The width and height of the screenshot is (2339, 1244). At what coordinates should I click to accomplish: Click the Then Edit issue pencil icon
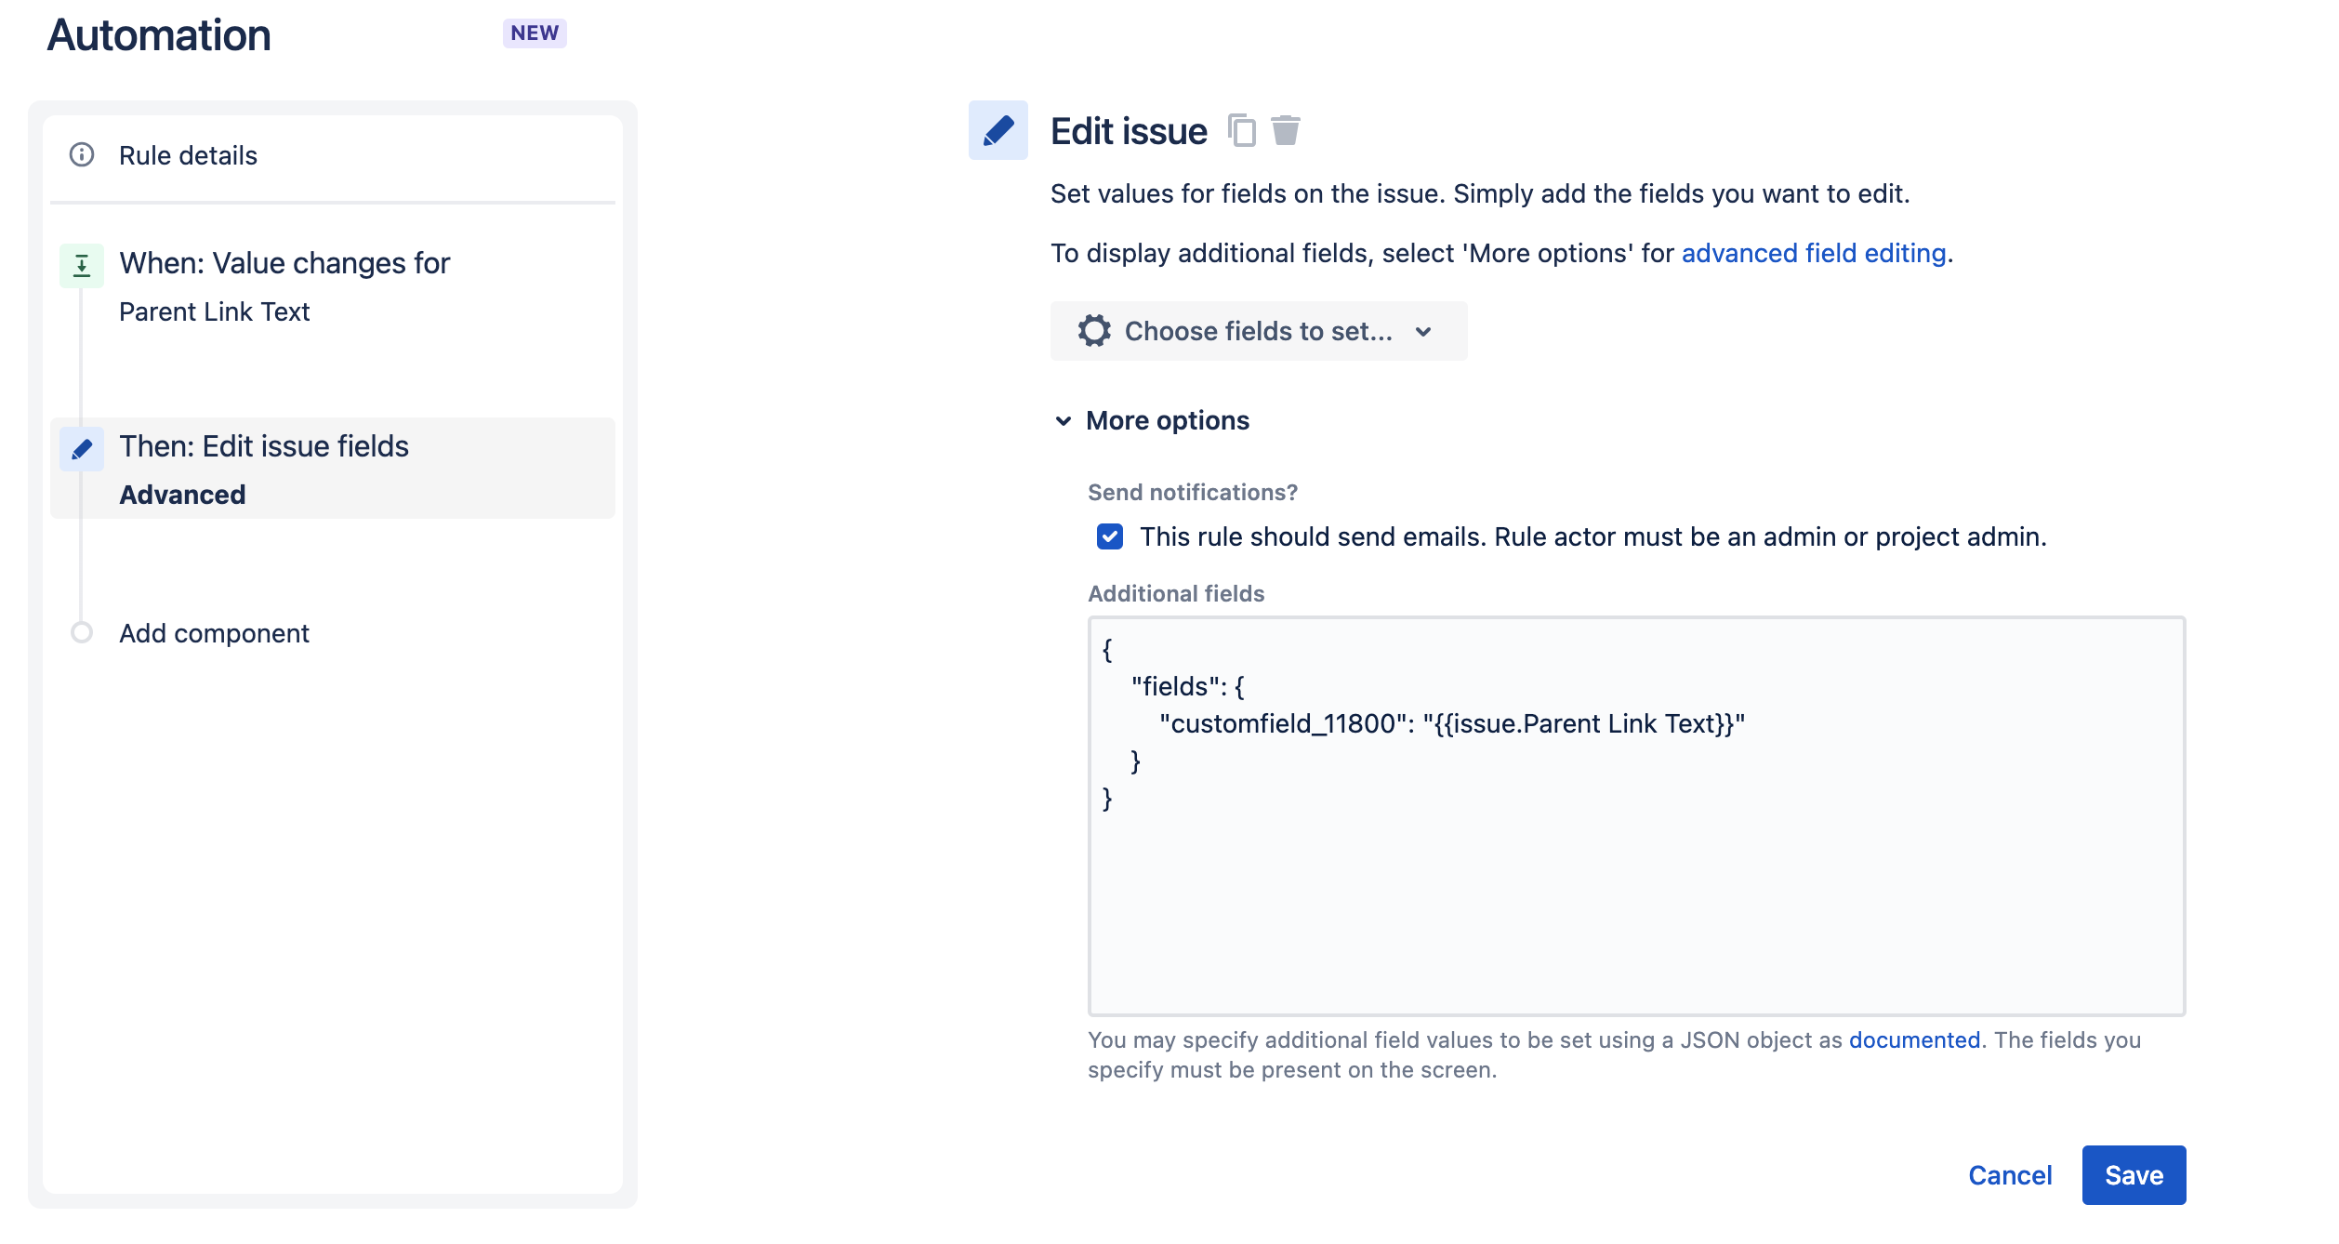click(x=82, y=449)
